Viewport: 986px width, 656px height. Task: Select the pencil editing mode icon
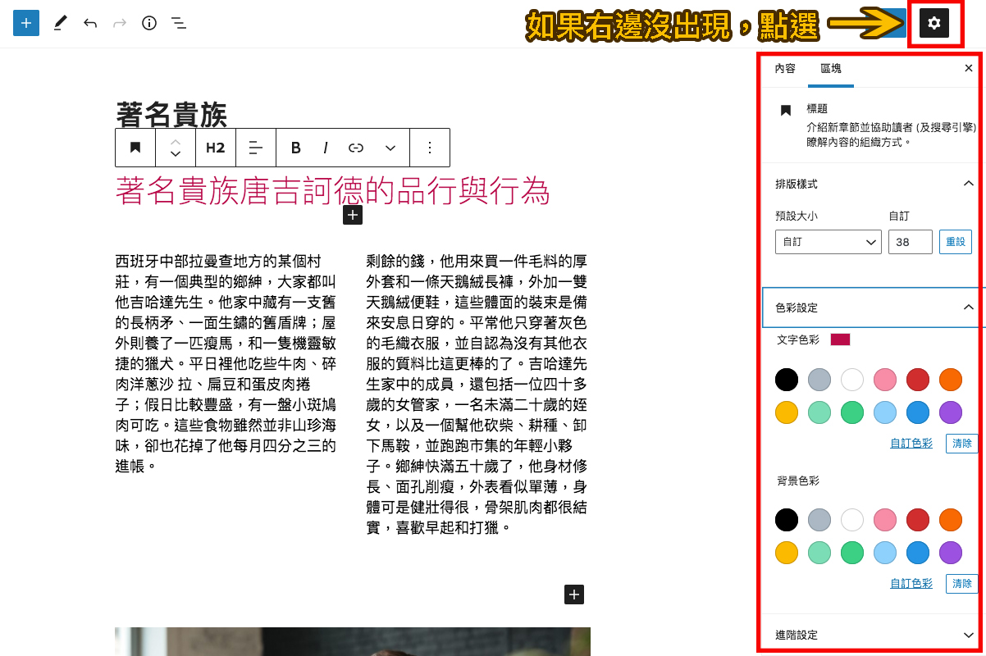click(59, 22)
